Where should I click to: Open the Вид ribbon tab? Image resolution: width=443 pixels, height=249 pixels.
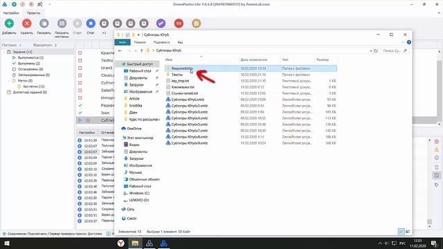pos(180,42)
